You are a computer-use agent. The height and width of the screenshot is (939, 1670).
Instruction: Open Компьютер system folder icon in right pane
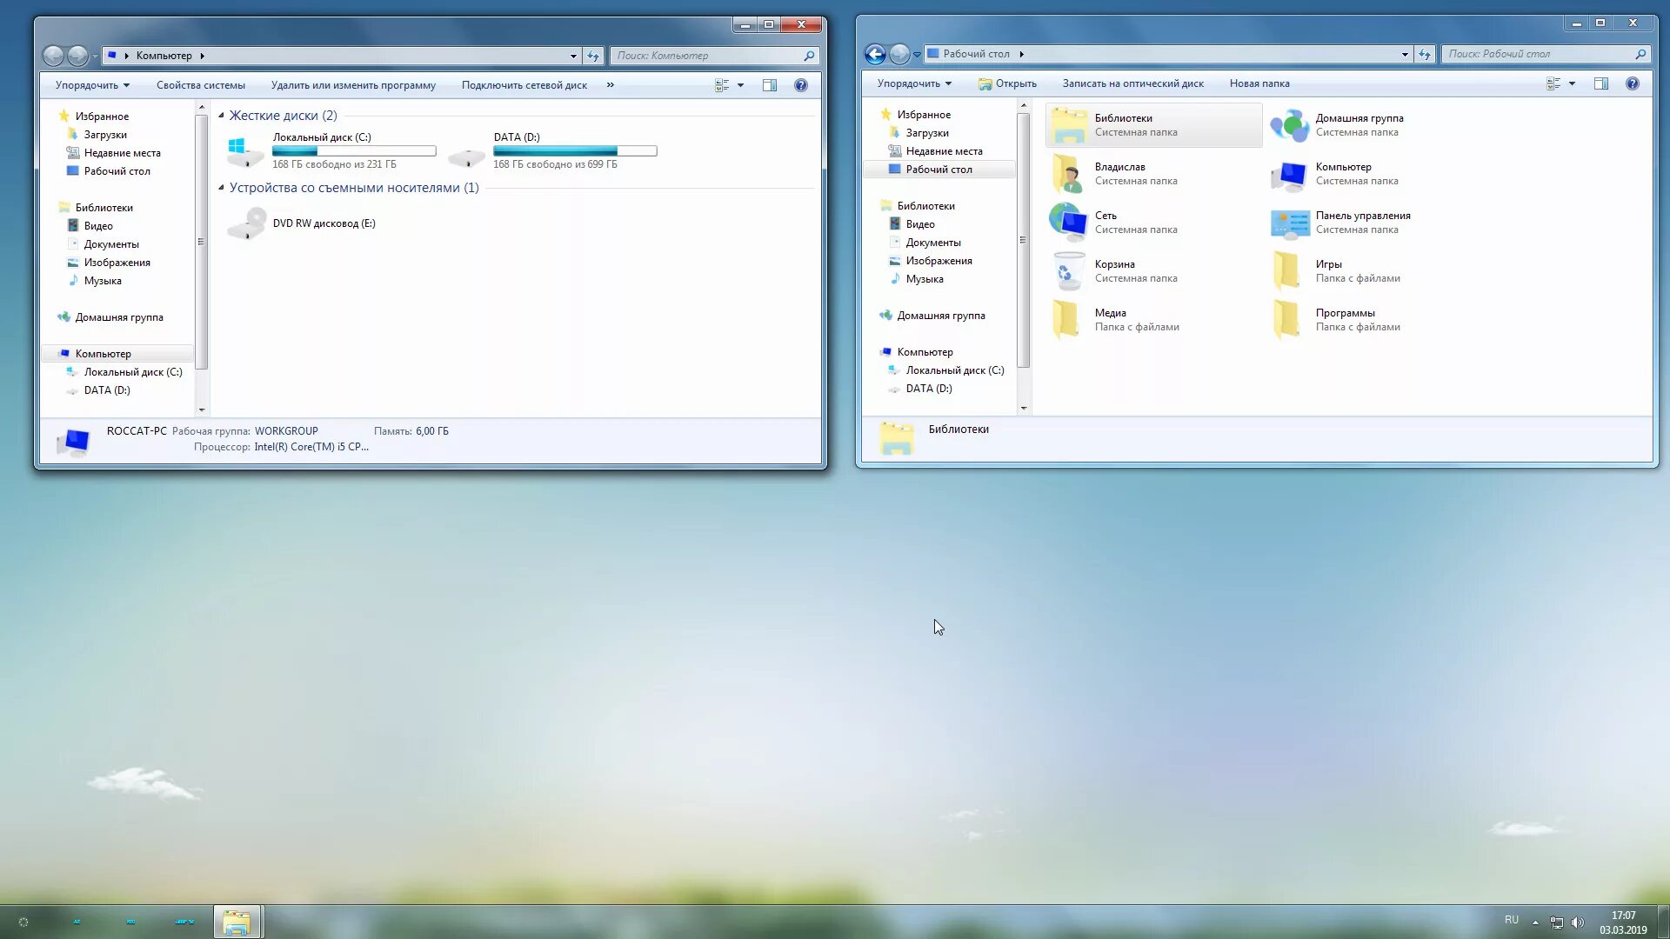coord(1289,174)
